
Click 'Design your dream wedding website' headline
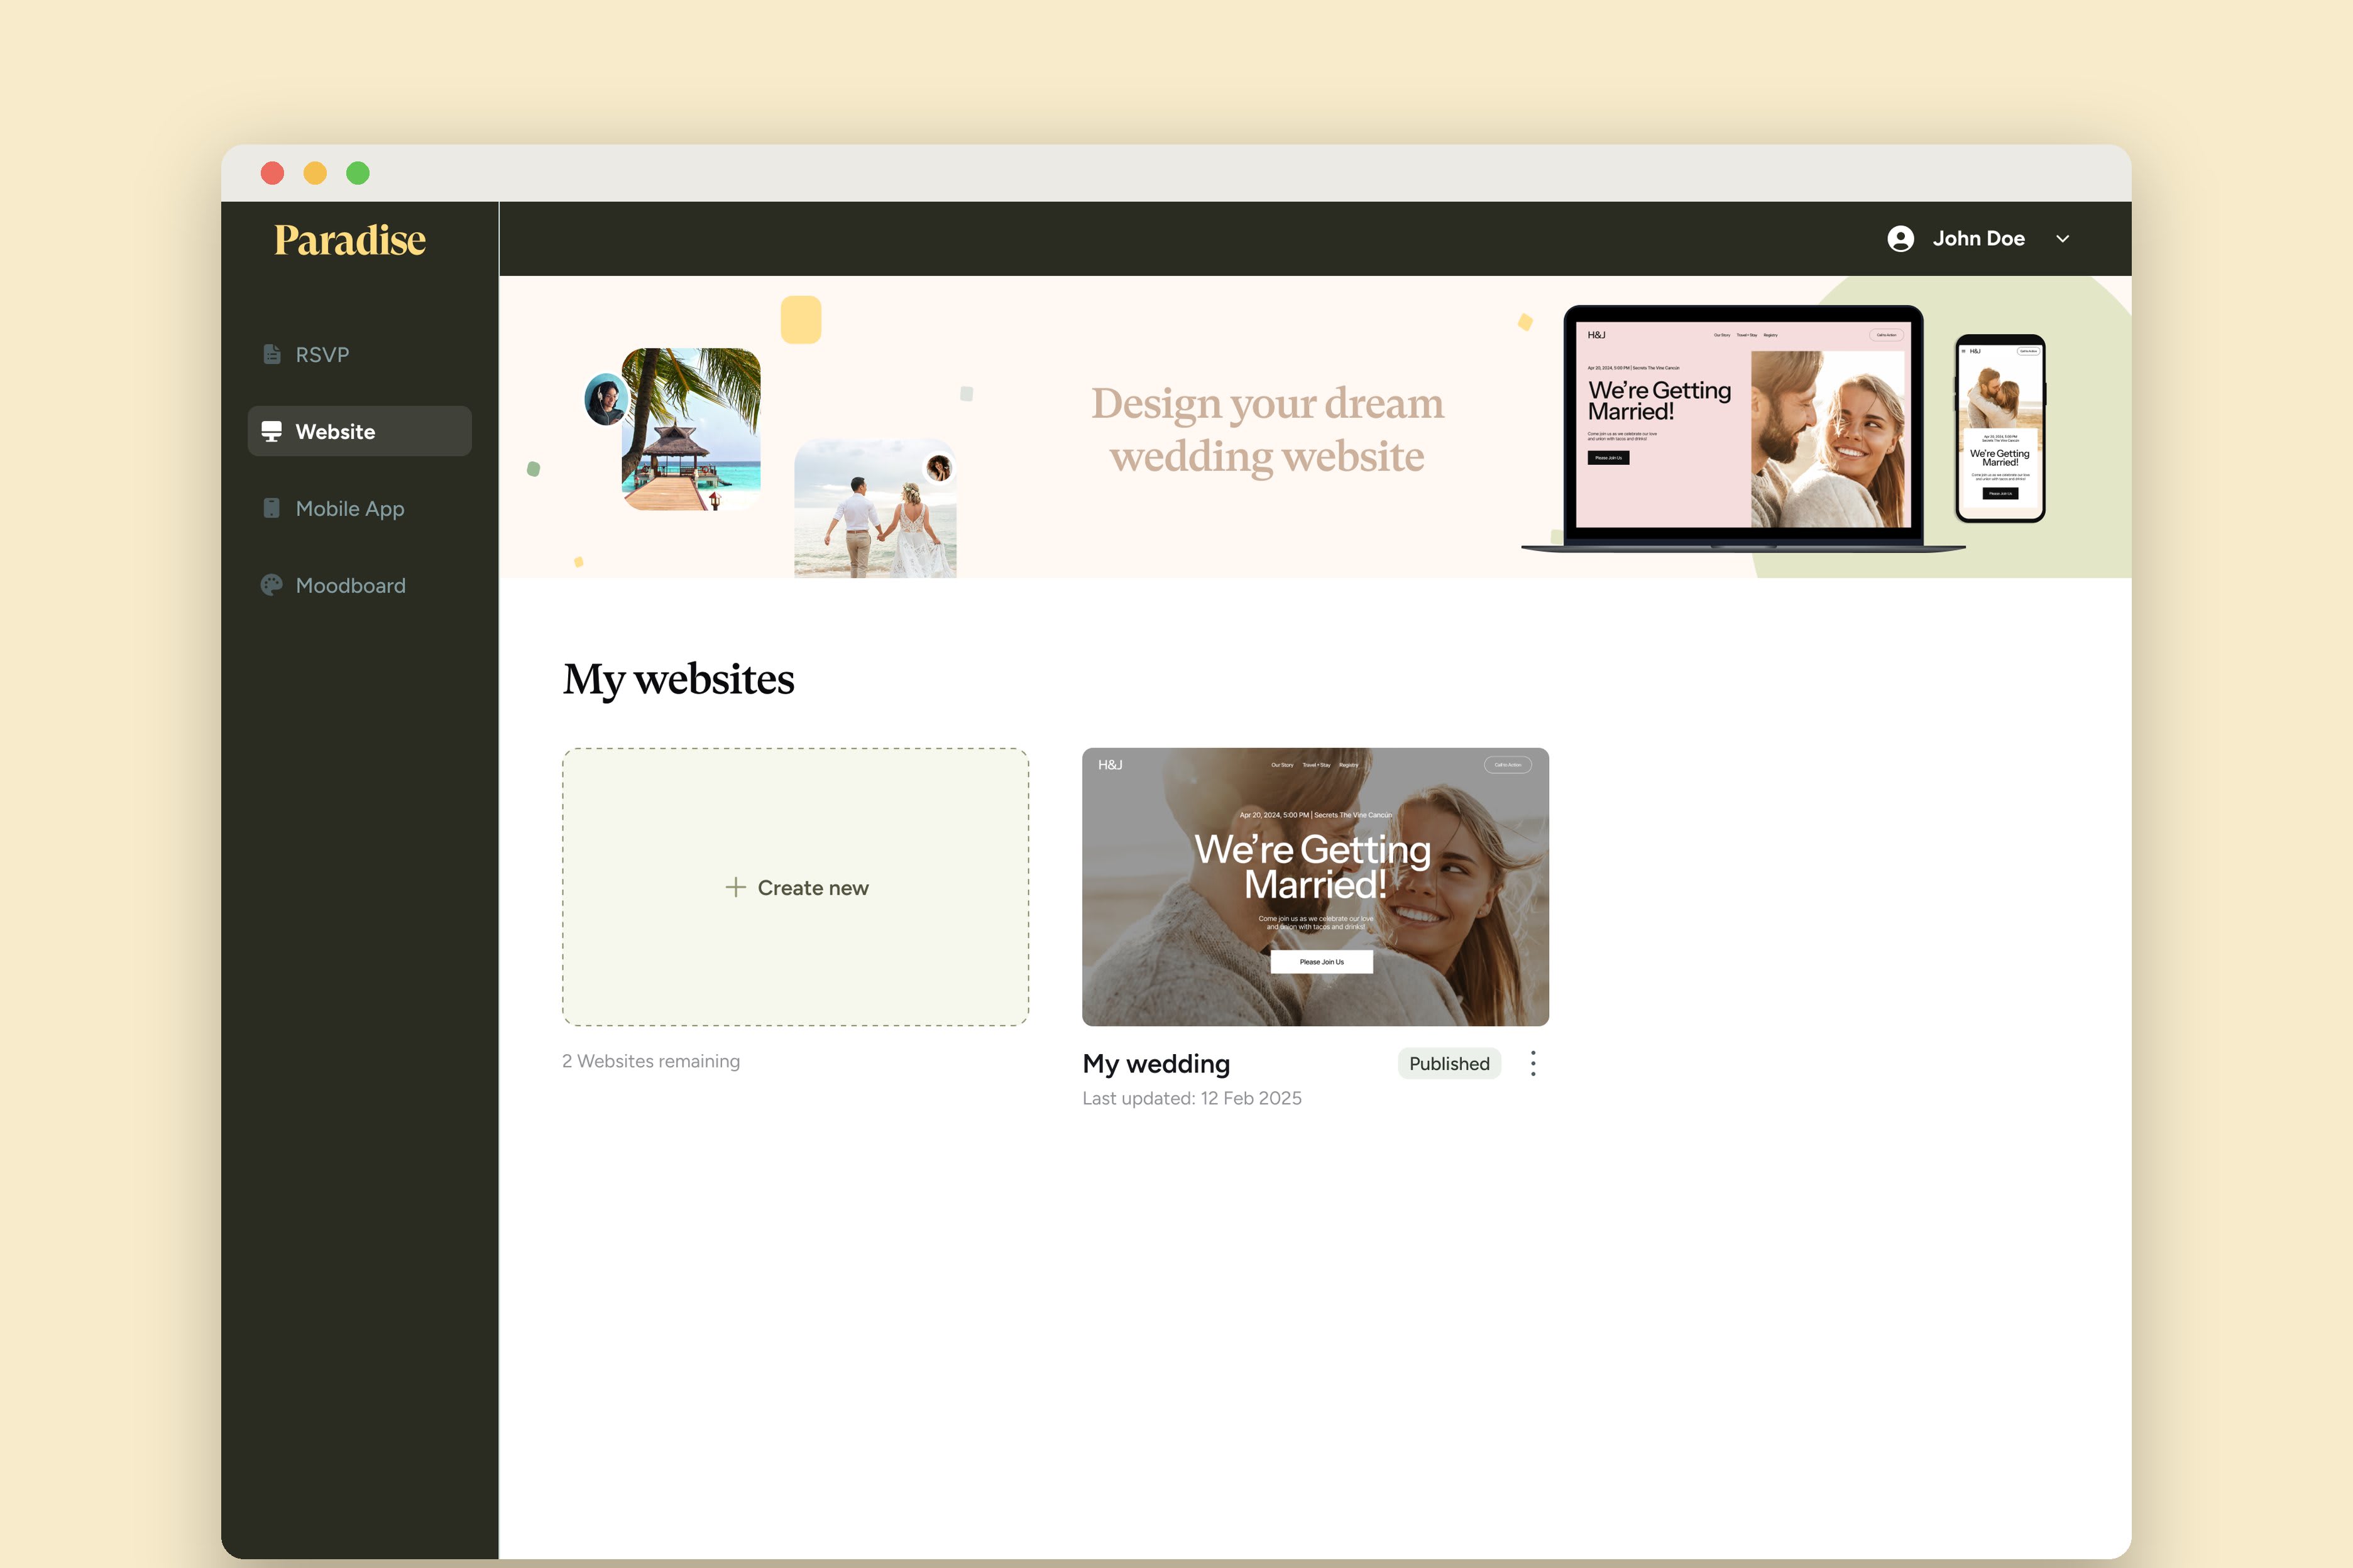(x=1266, y=429)
